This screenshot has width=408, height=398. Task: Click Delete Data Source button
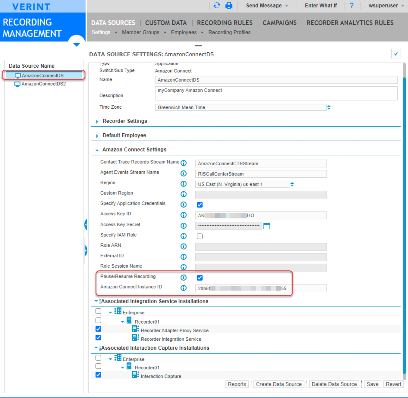click(334, 384)
